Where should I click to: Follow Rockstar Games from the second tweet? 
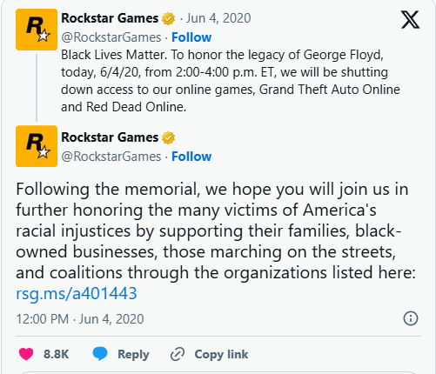(x=191, y=157)
